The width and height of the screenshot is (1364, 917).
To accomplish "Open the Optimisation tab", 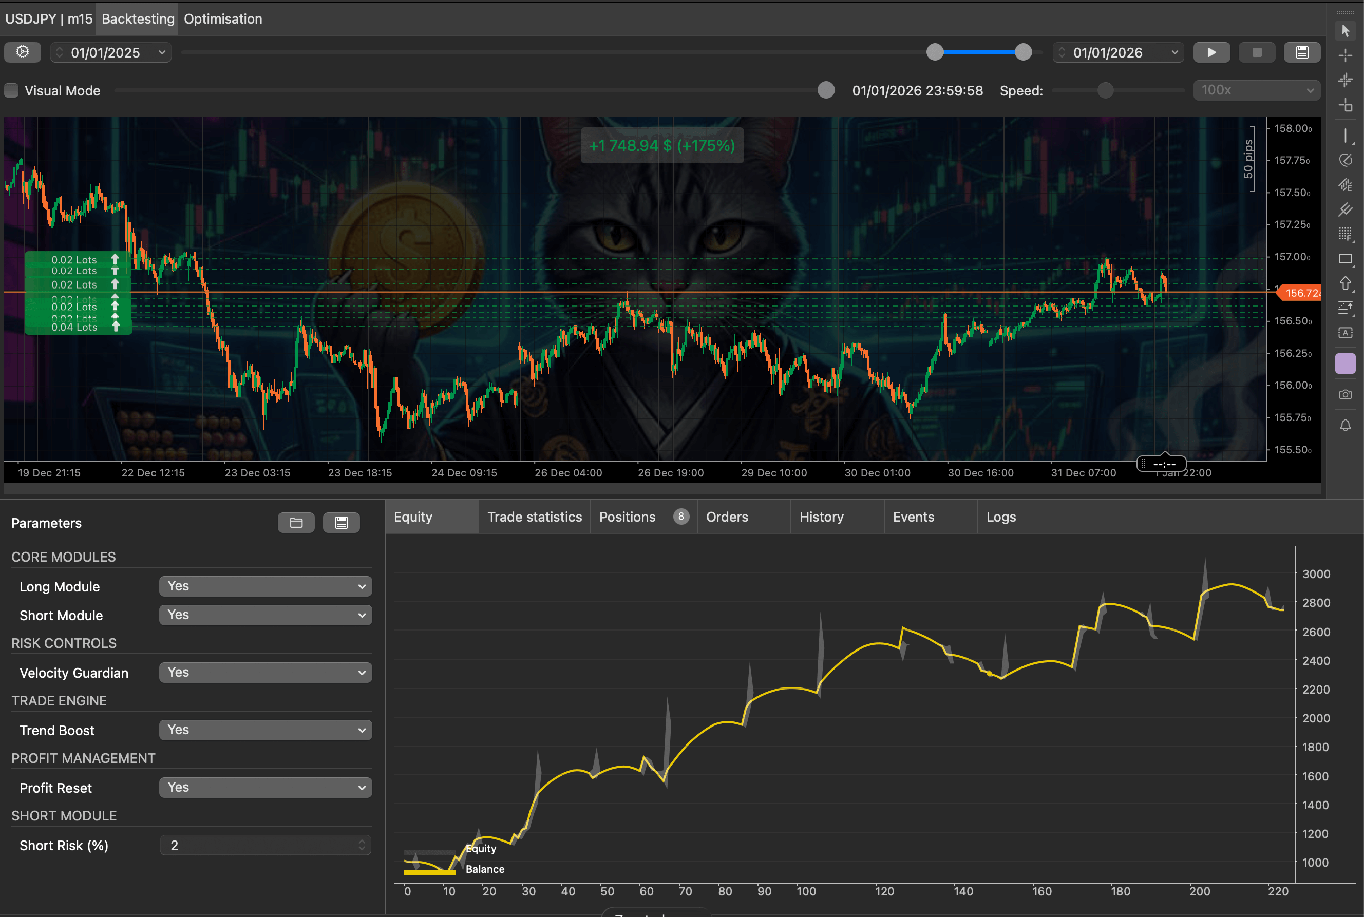I will click(223, 18).
